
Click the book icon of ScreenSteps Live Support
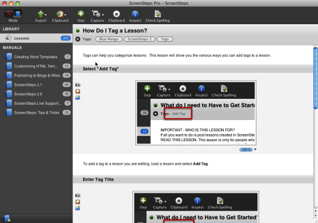click(9, 103)
